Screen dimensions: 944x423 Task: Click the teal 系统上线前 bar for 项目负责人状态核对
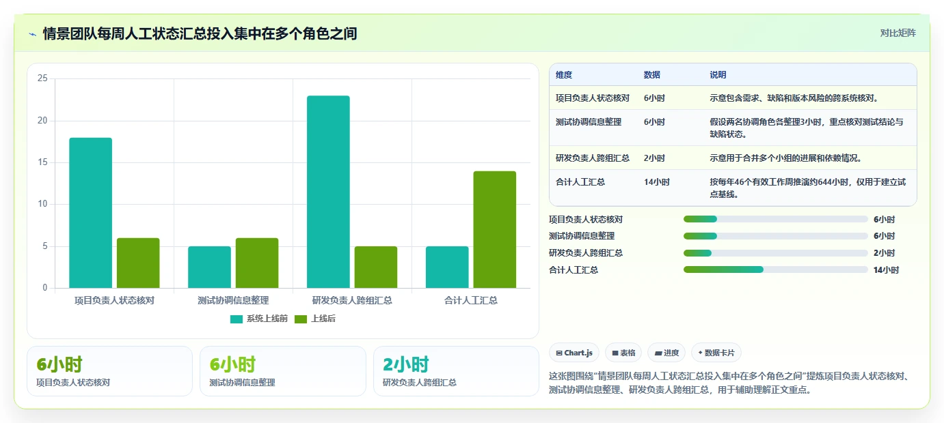[90, 213]
